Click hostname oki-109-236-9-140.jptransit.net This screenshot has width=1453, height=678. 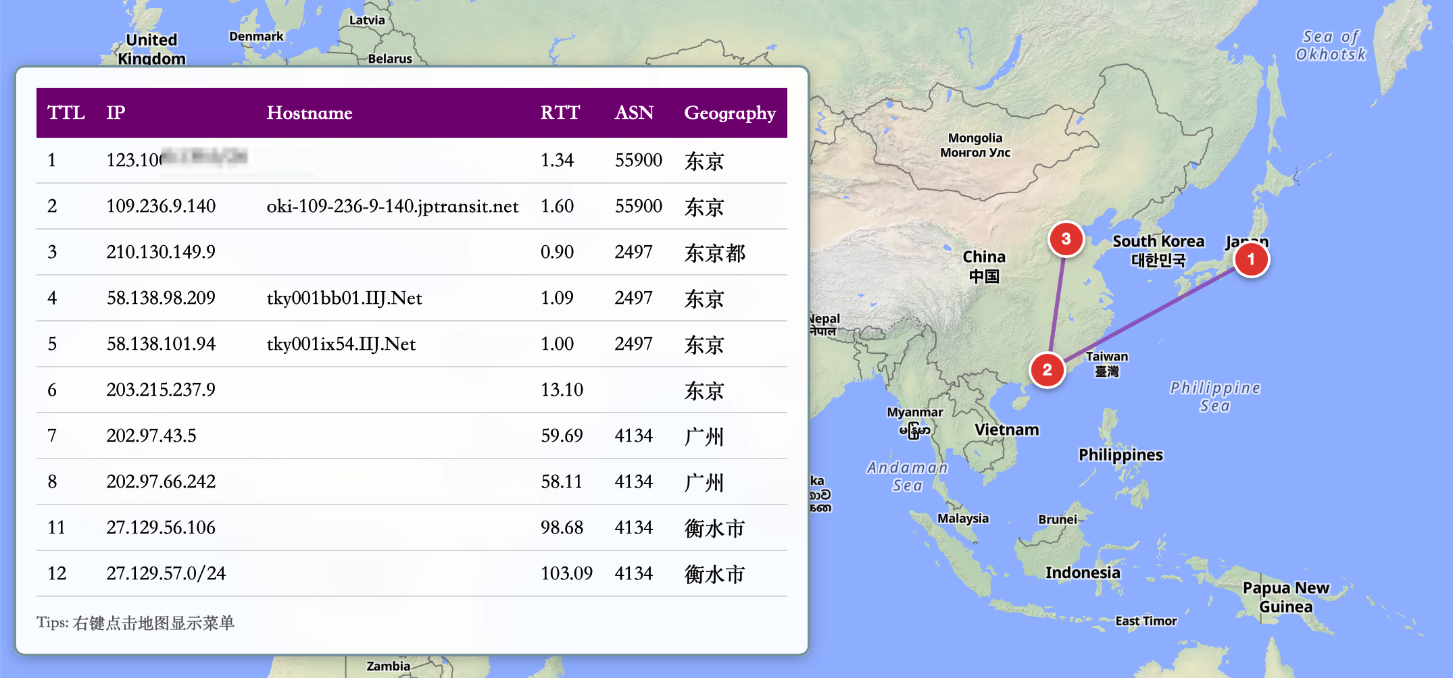[x=392, y=206]
